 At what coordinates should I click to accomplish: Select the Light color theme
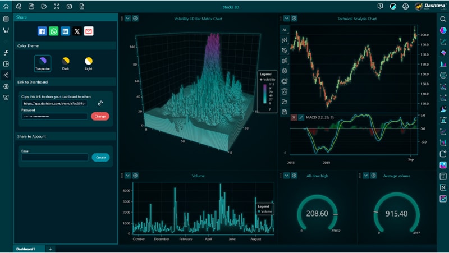[x=88, y=61]
